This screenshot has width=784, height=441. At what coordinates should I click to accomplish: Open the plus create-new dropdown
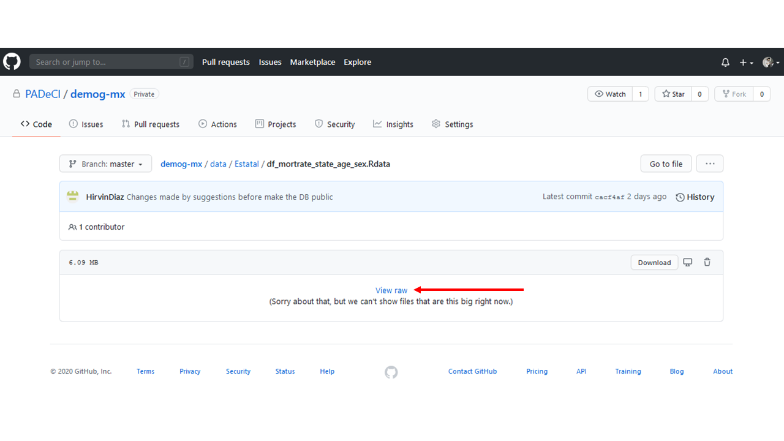point(745,62)
